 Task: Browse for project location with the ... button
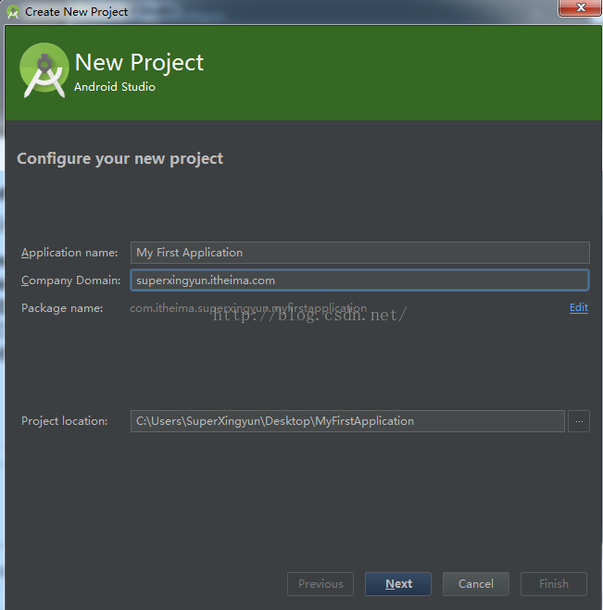[579, 421]
